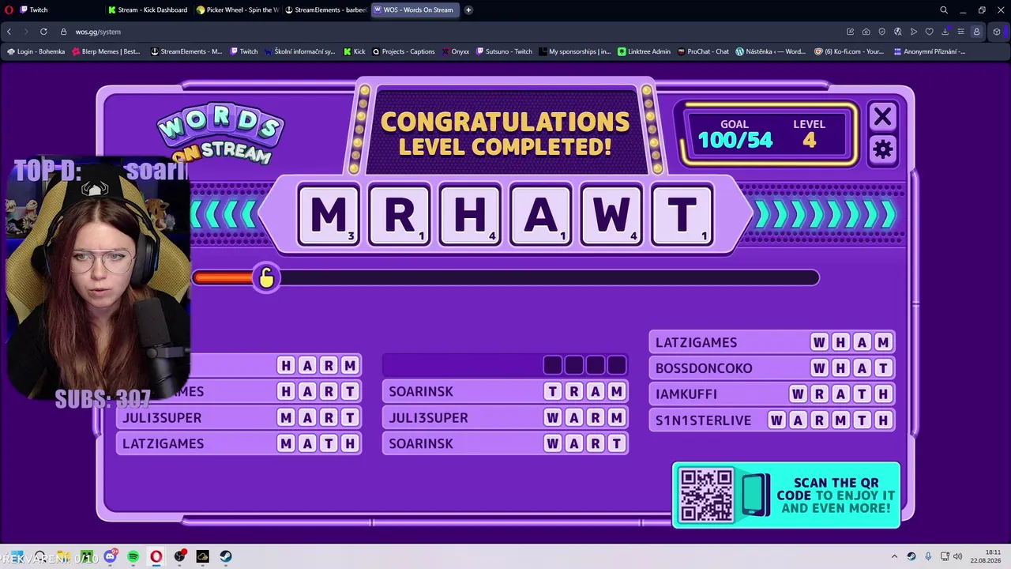Open Spotify from the taskbar

tap(133, 556)
